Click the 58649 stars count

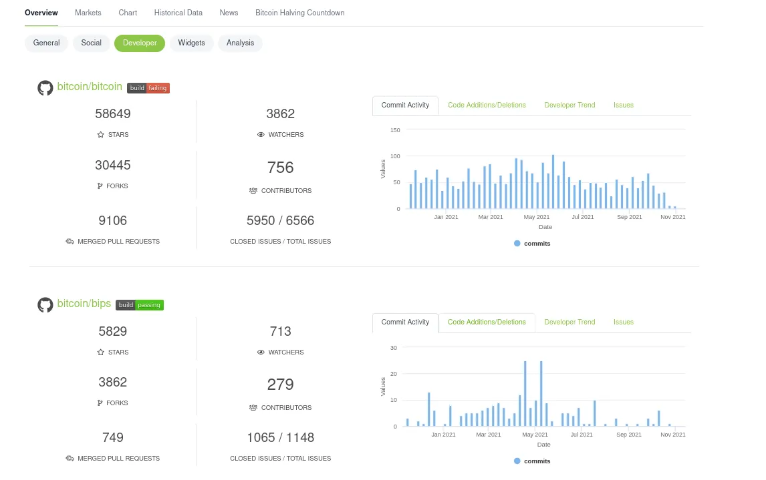[x=113, y=113]
